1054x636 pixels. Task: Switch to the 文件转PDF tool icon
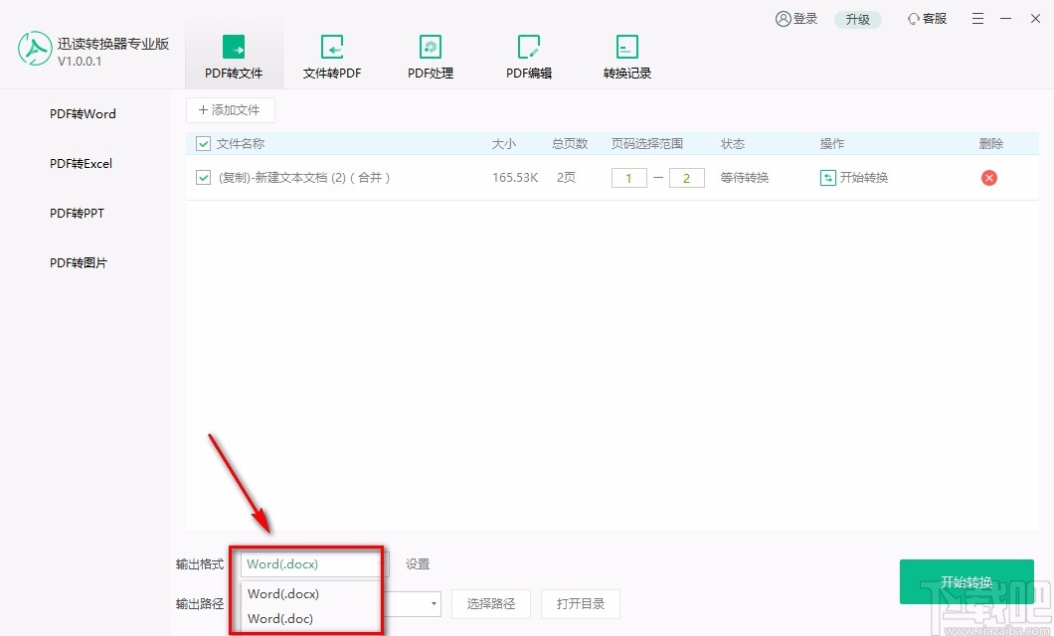(x=331, y=47)
